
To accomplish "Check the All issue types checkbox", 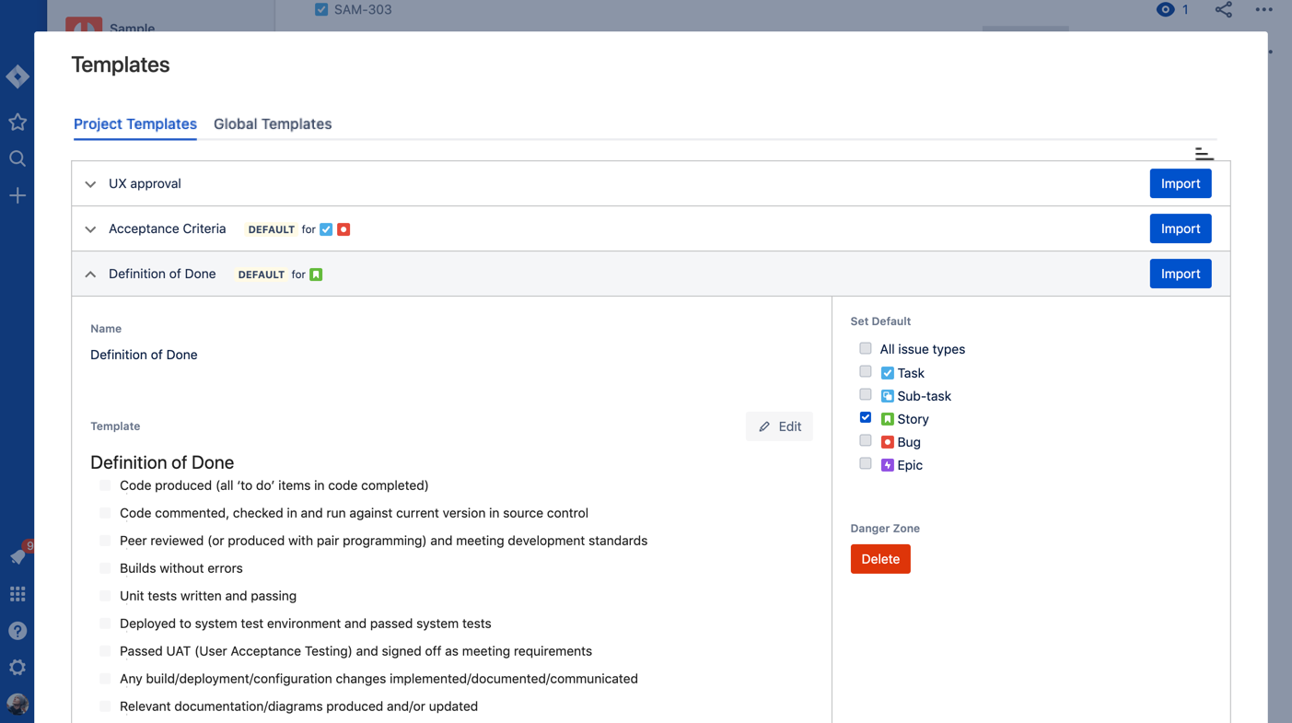I will pos(866,348).
